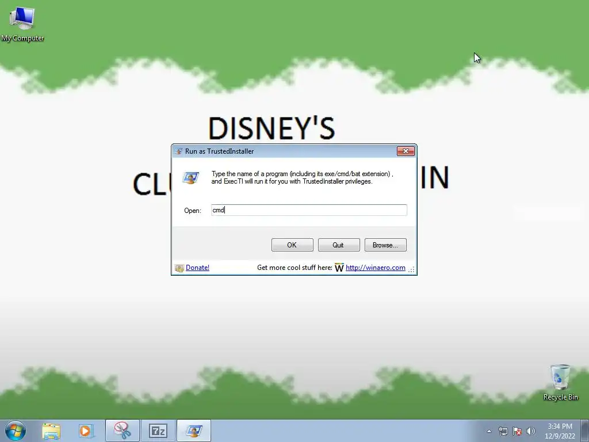The image size is (589, 442).
Task: Open the Recycle Bin desktop icon
Action: coord(560,383)
